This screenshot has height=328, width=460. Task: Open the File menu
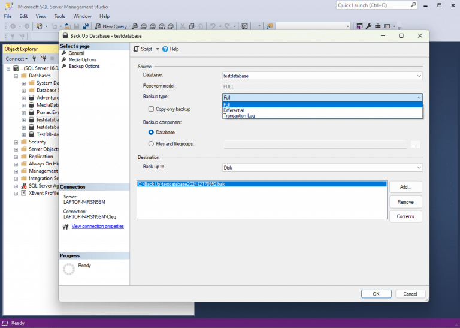click(x=8, y=16)
